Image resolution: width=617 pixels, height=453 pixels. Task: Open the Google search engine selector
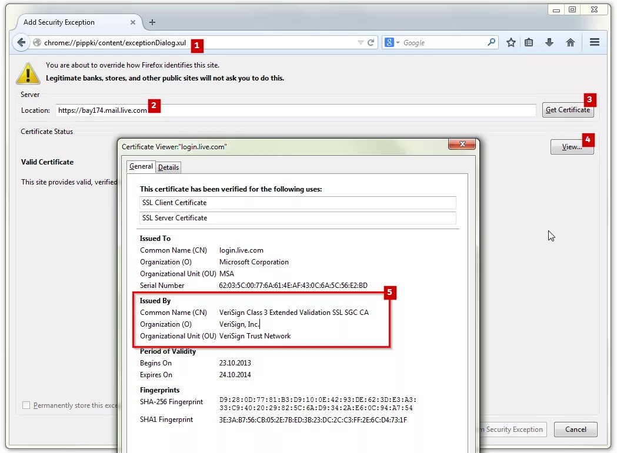[x=392, y=42]
